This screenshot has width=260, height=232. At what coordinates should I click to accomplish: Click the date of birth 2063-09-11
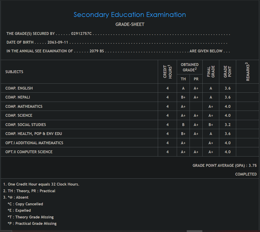coord(58,42)
